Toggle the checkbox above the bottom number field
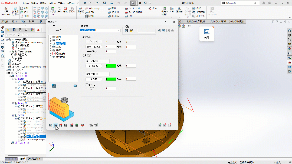Image resolution: width=292 pixels, height=164 pixels. coord(87,85)
